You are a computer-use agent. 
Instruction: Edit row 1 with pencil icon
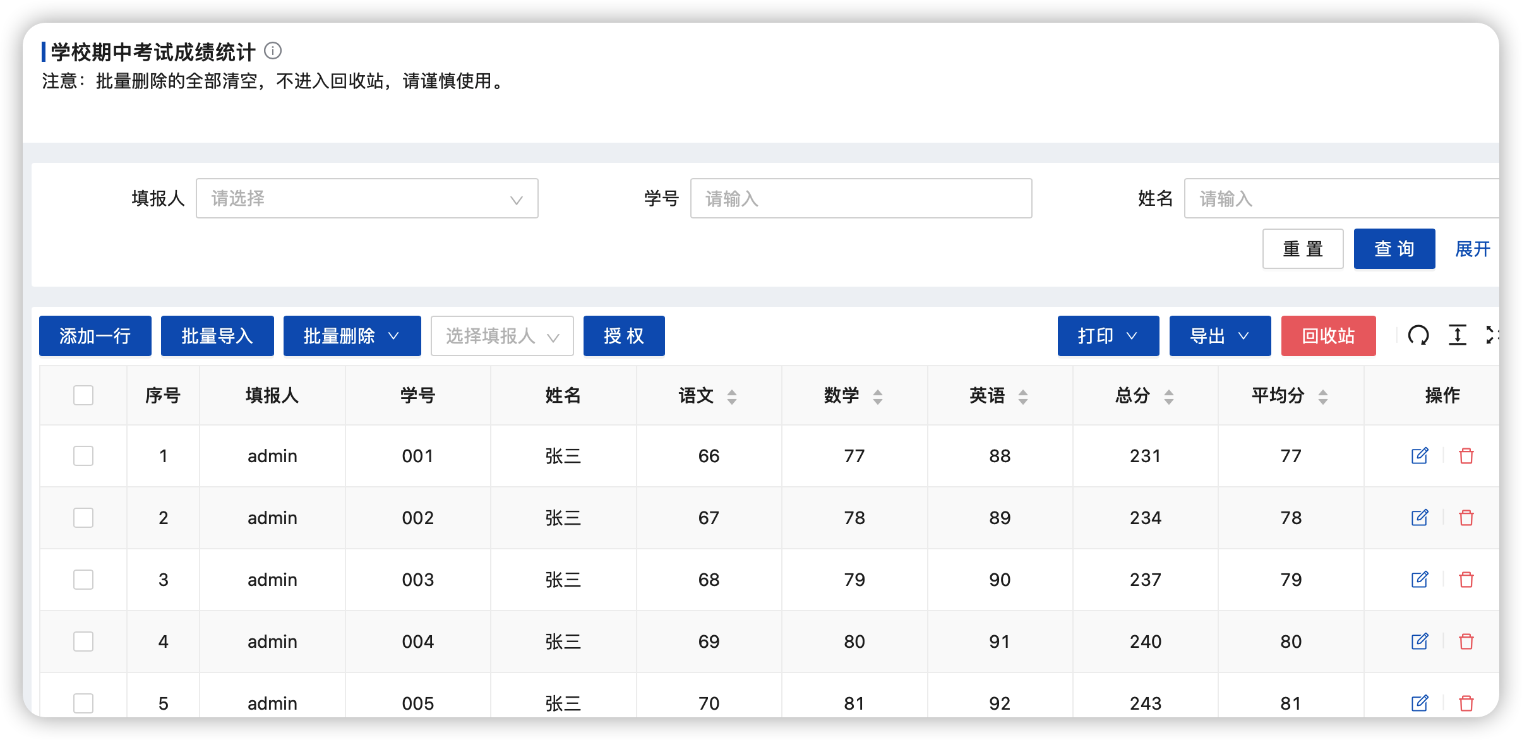(1420, 456)
